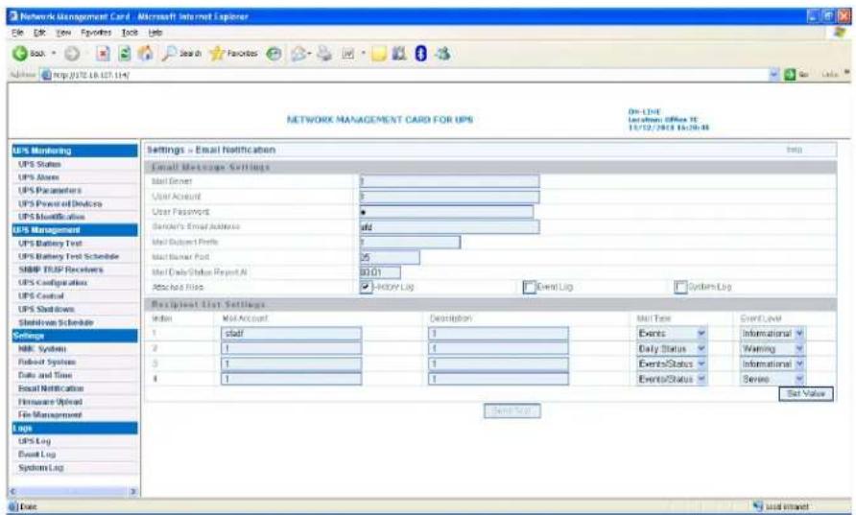Click the Links toolbar label
The width and height of the screenshot is (856, 515).
click(830, 75)
